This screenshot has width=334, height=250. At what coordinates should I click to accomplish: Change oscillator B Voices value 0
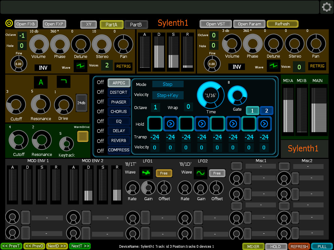[x=299, y=67]
